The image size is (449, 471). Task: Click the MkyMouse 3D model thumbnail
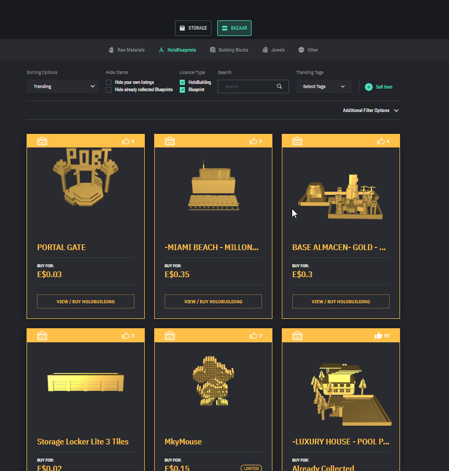click(x=213, y=380)
